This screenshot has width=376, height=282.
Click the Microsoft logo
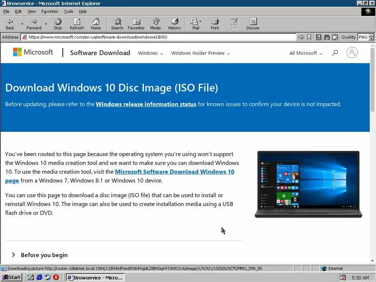coord(33,52)
